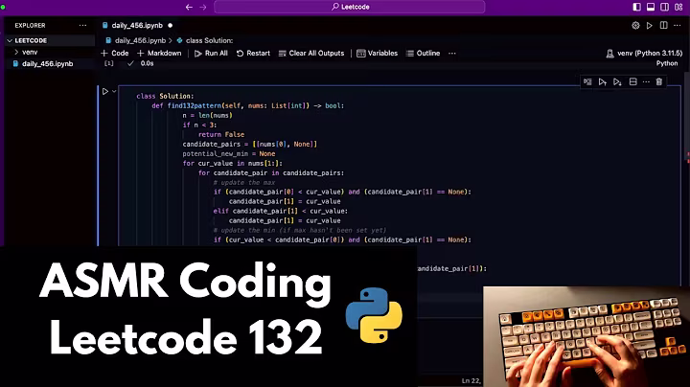Click the find132pattern method definition line
This screenshot has height=387, width=690.
(248, 105)
